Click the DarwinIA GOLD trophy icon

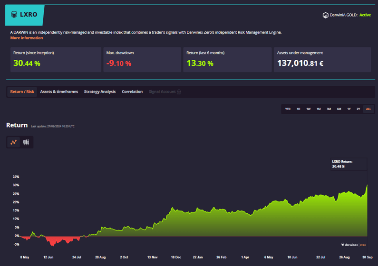coord(325,15)
